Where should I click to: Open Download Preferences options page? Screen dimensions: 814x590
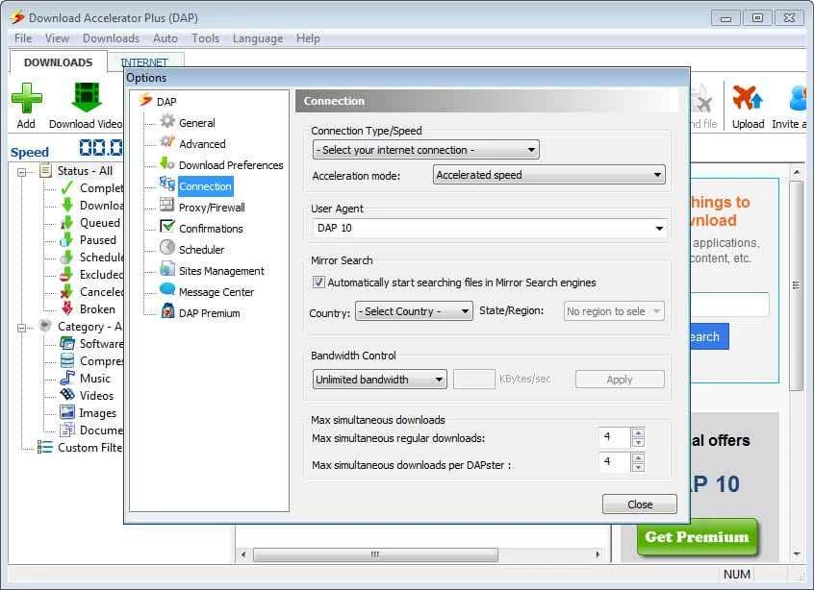click(230, 164)
